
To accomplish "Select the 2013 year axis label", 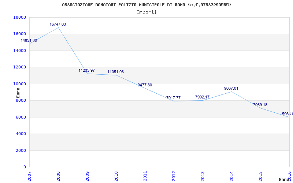I will (x=203, y=176).
